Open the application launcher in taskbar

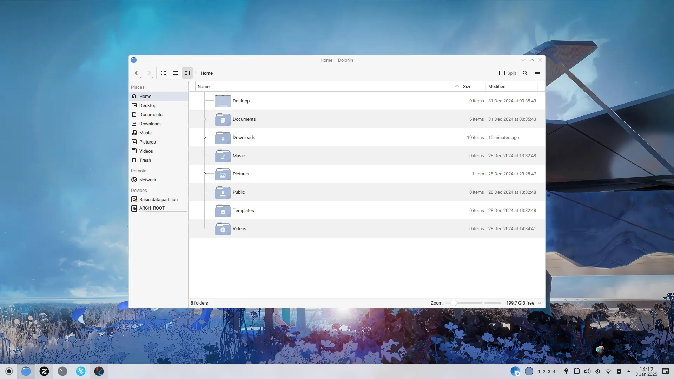9,371
